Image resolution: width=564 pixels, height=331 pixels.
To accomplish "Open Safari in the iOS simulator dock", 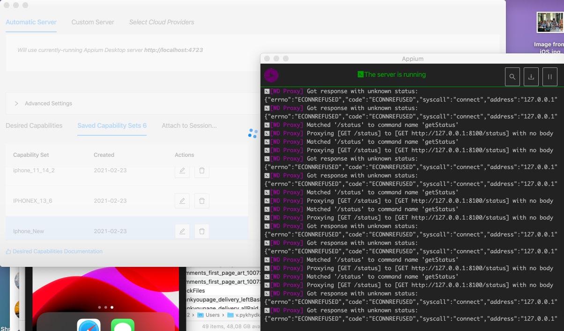I will [89, 325].
